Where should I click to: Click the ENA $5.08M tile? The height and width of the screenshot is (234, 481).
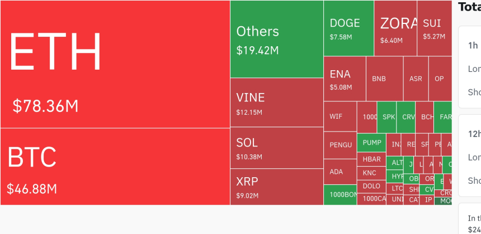click(345, 79)
